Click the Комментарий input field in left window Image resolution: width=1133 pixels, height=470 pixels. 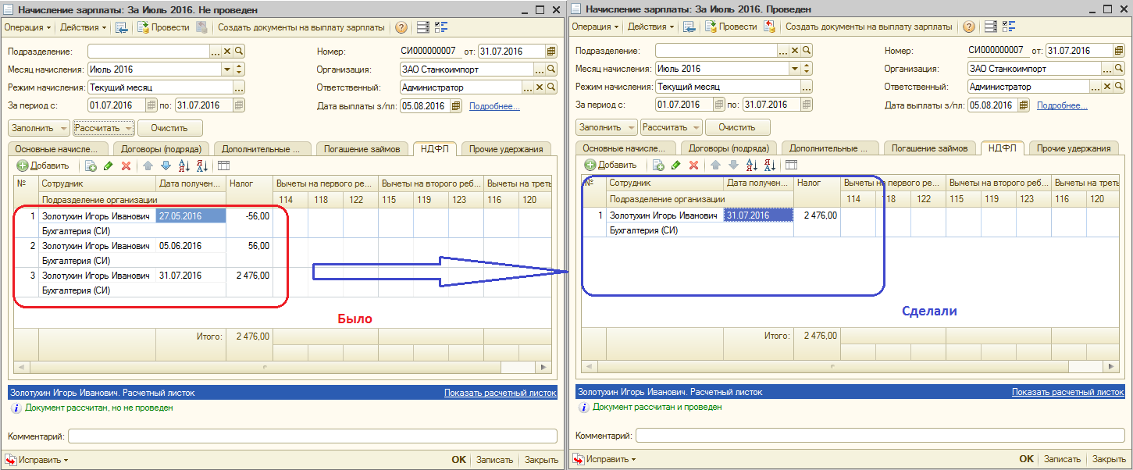[x=312, y=436]
